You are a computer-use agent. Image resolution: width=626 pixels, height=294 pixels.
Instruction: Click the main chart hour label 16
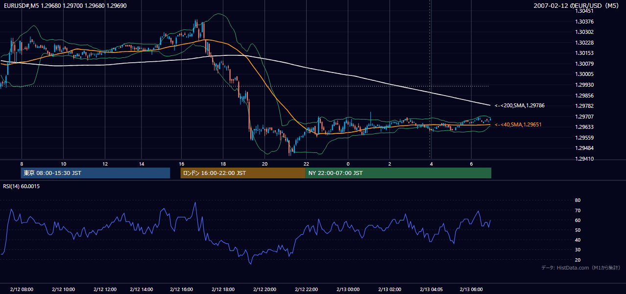(x=181, y=164)
